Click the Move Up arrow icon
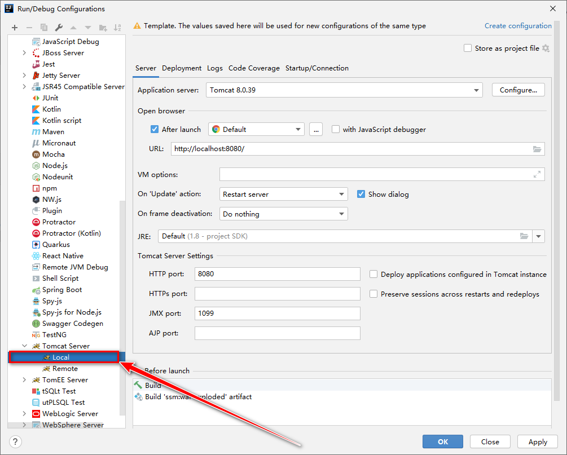The width and height of the screenshot is (567, 455). click(73, 28)
